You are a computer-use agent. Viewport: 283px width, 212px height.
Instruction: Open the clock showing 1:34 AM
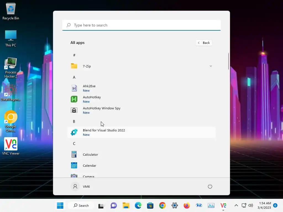pyautogui.click(x=264, y=205)
